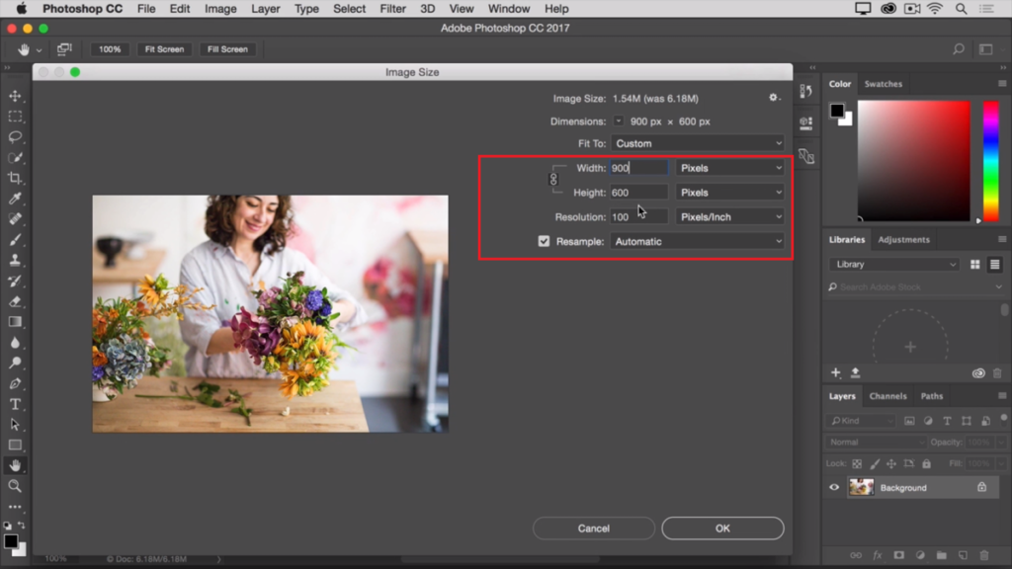Expand the Resample Automatic dropdown

pyautogui.click(x=697, y=241)
